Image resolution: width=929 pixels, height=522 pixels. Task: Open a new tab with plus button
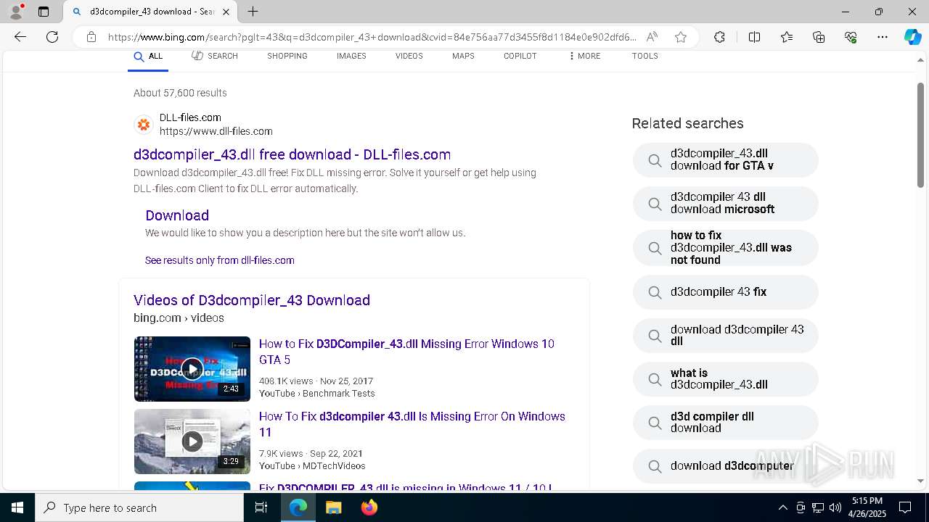253,12
